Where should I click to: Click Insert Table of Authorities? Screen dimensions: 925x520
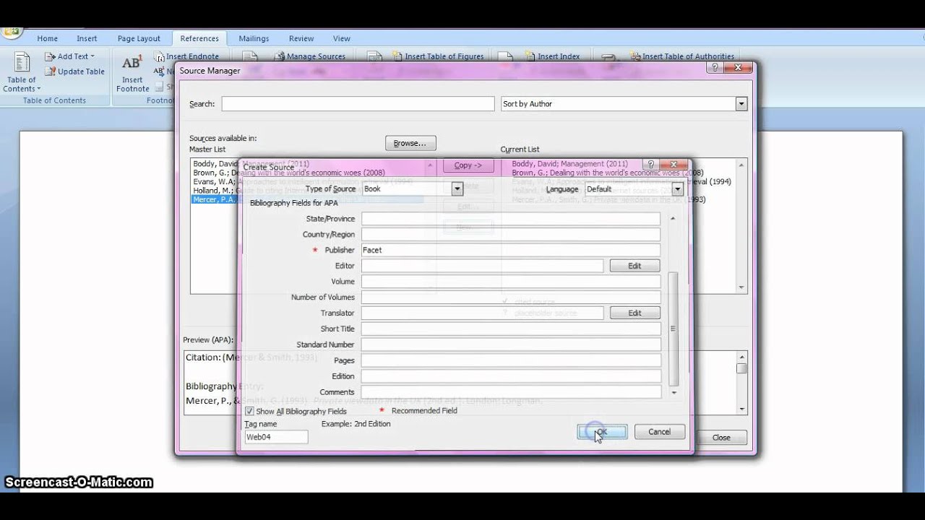pos(682,56)
